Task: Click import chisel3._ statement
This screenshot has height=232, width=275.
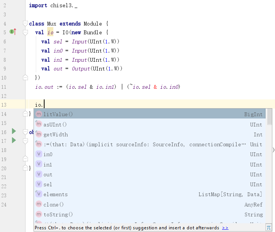Action: 53,5
